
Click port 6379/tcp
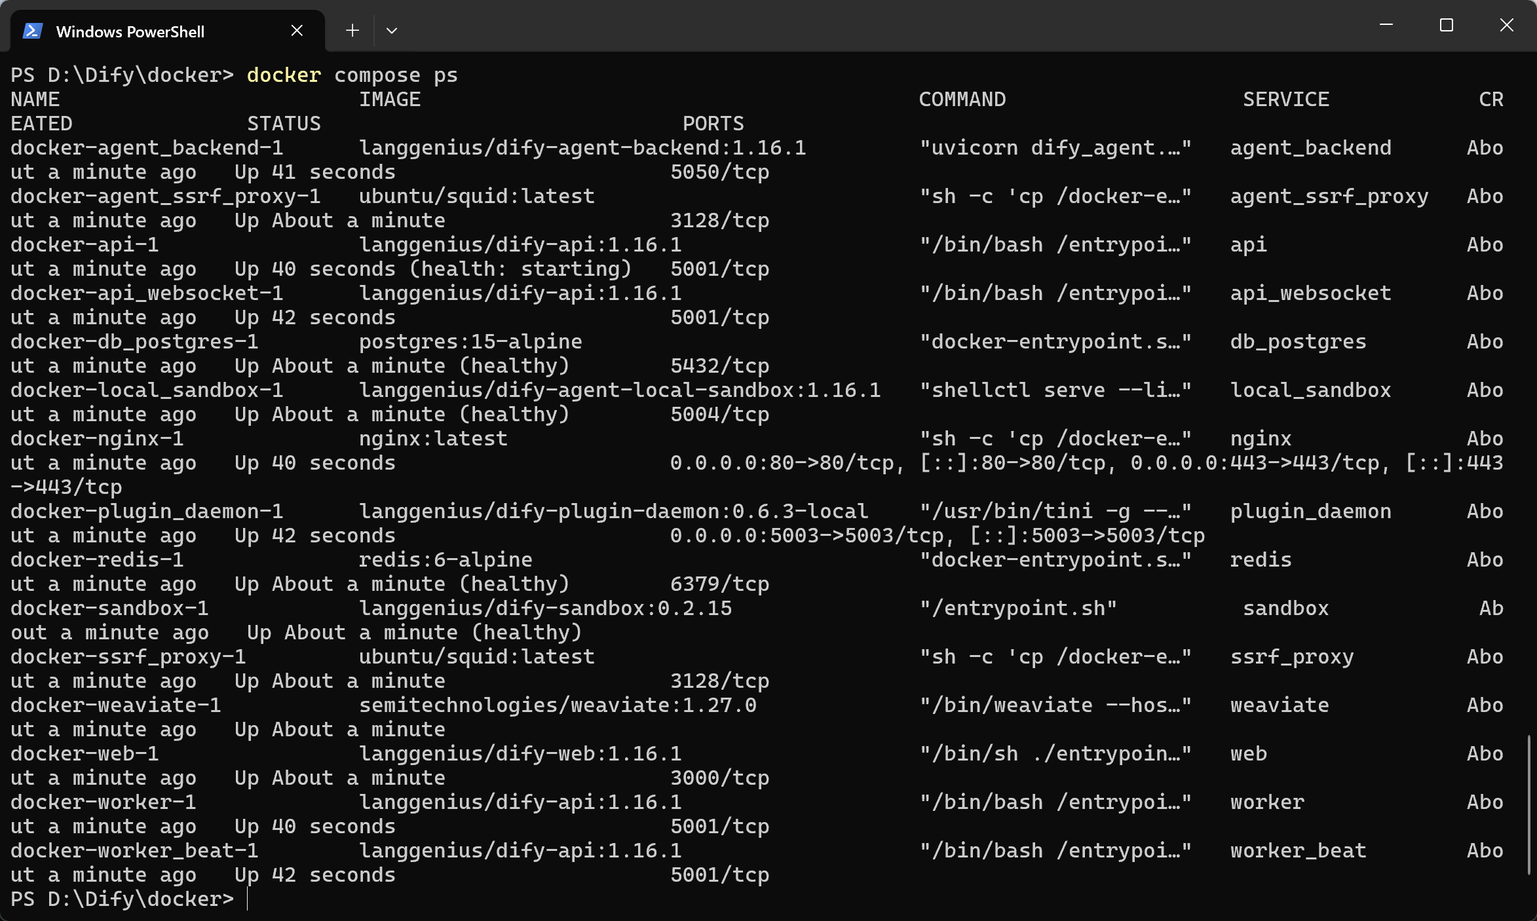coord(720,584)
